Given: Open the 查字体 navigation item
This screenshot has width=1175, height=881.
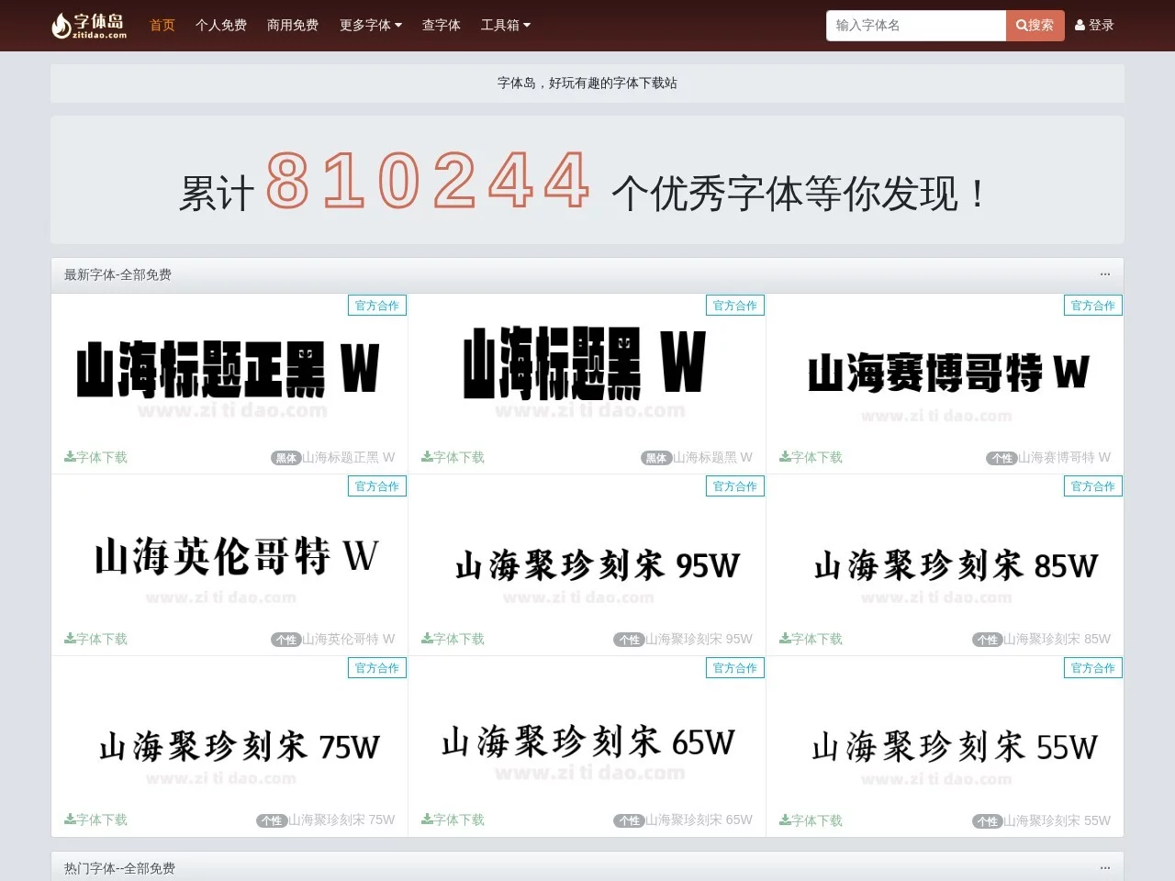Looking at the screenshot, I should pos(442,25).
